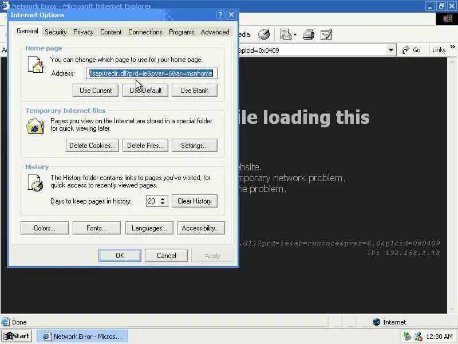Click the home page Address field
Image resolution: width=458 pixels, height=344 pixels.
click(152, 73)
